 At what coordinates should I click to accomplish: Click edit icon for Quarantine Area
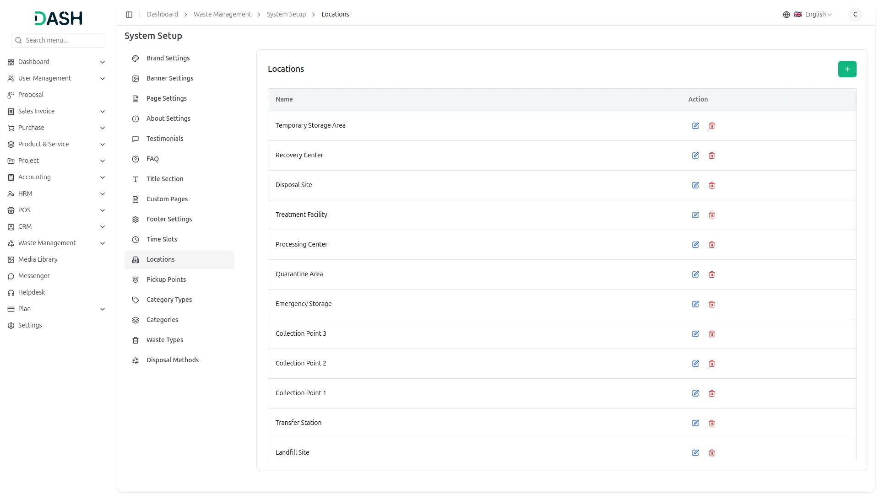point(695,274)
